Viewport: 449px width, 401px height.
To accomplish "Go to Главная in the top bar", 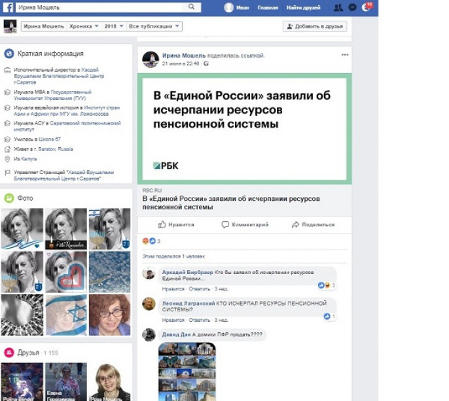I will [x=268, y=8].
